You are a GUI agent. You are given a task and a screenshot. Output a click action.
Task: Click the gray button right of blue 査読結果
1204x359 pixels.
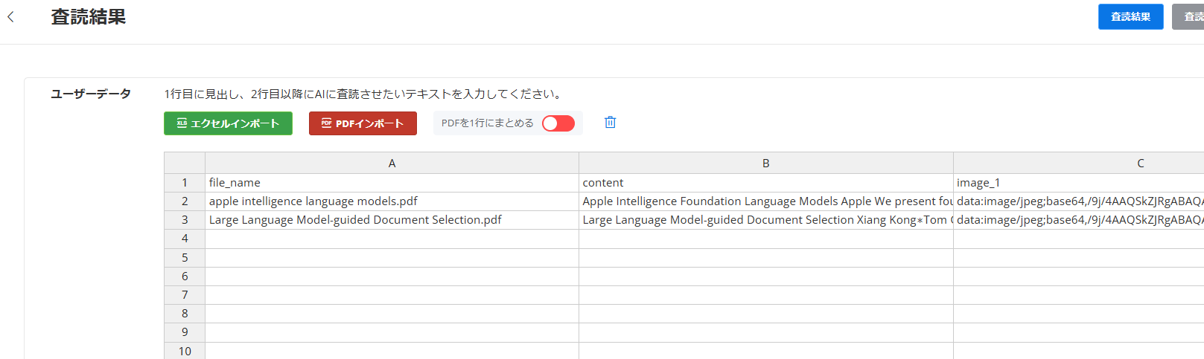[1190, 17]
